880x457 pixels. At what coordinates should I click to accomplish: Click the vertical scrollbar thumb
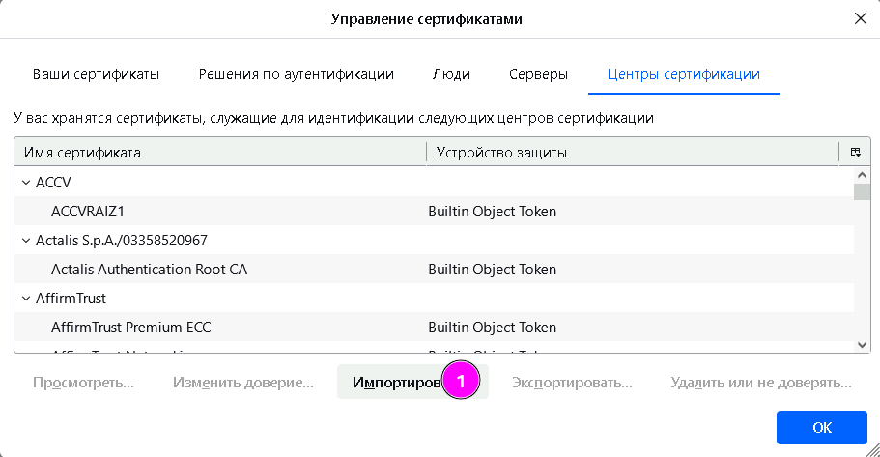tap(862, 190)
